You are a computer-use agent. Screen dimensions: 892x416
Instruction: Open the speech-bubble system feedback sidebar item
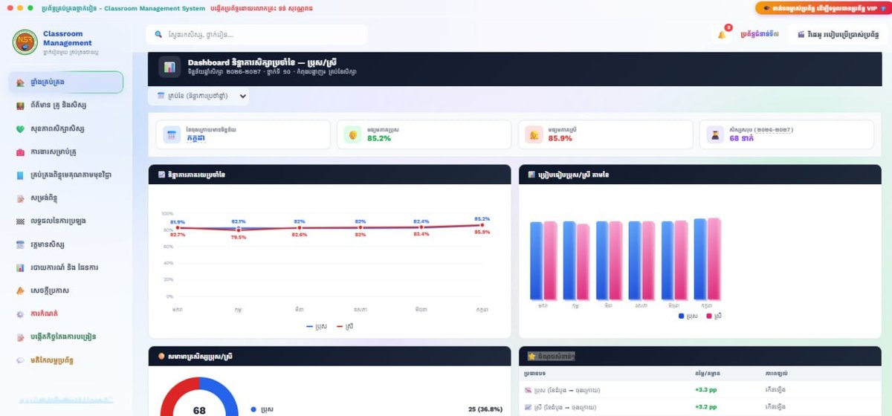(66, 360)
